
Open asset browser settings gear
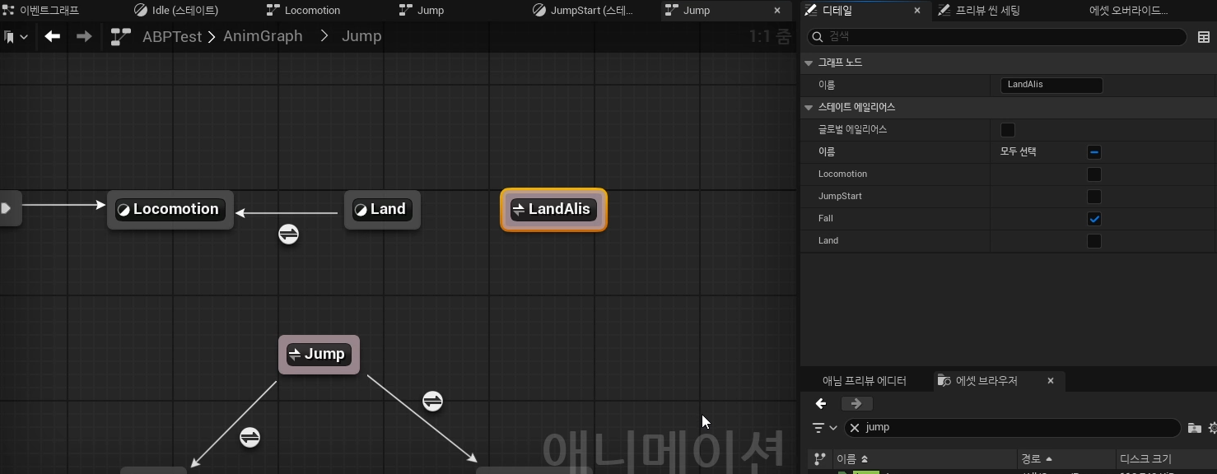(1212, 428)
